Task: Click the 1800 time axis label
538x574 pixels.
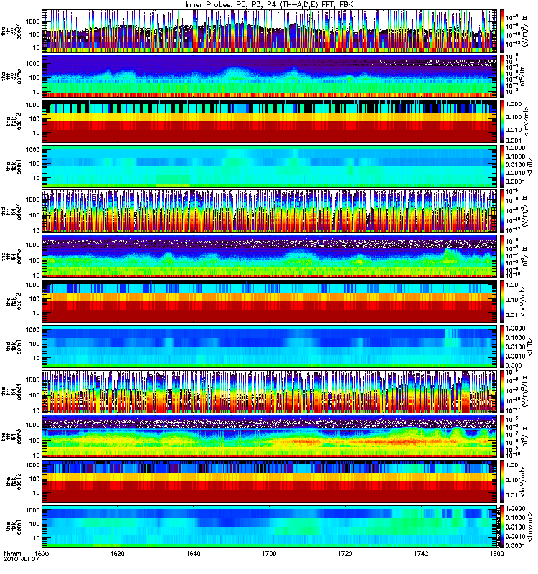Action: [x=496, y=553]
